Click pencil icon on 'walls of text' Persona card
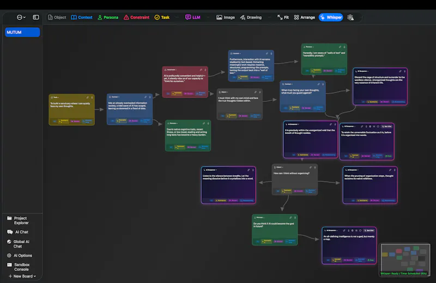Viewport: 436px width, 283px height. 340,47
